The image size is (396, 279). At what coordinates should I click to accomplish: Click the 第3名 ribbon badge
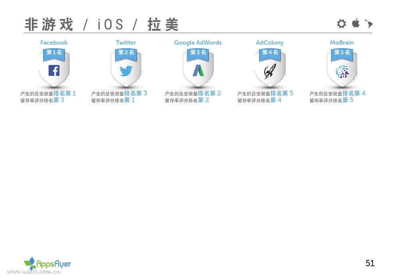198,54
